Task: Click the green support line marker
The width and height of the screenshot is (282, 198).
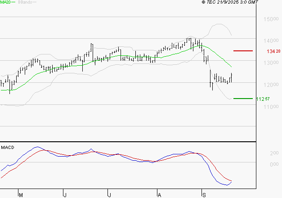Action: point(242,99)
